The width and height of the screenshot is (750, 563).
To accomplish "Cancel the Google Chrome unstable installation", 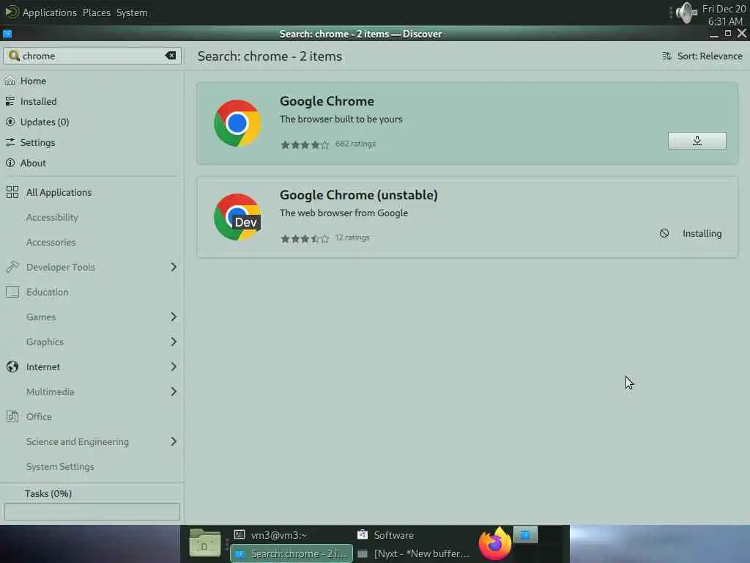I will (x=664, y=233).
